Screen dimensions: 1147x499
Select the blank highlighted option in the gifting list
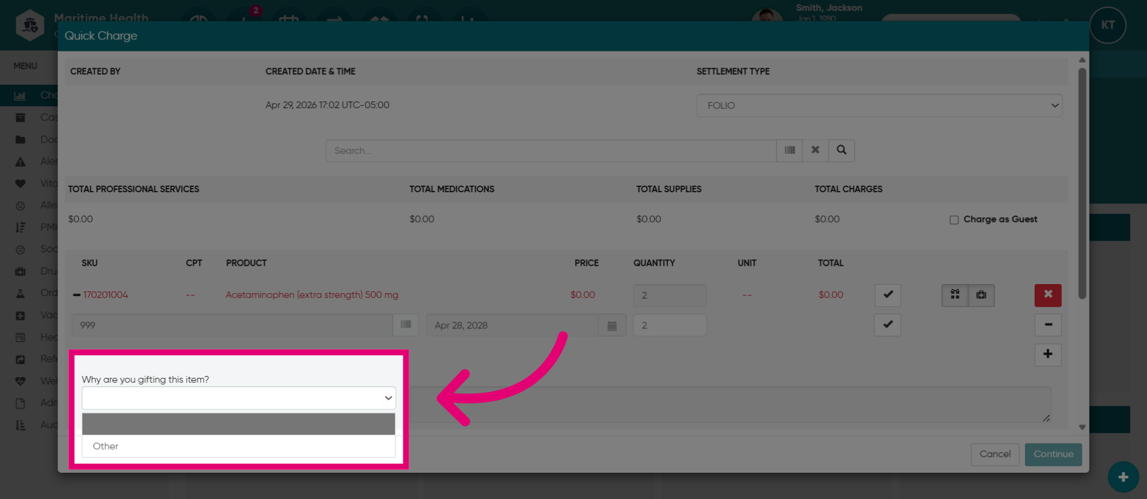[x=238, y=424]
